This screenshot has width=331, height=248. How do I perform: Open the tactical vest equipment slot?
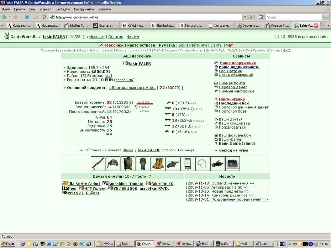click(x=128, y=163)
